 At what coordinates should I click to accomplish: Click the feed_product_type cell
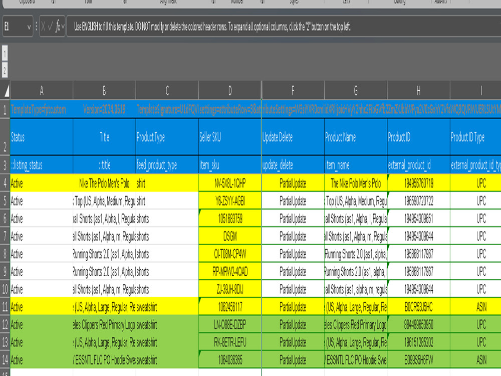pyautogui.click(x=167, y=164)
